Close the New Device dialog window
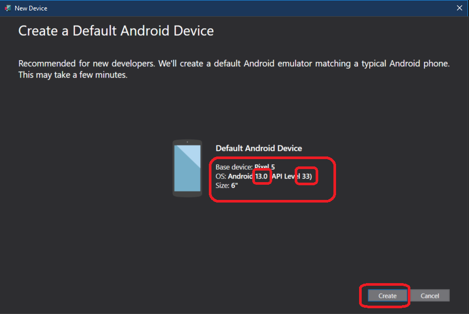The width and height of the screenshot is (469, 314). click(x=460, y=8)
